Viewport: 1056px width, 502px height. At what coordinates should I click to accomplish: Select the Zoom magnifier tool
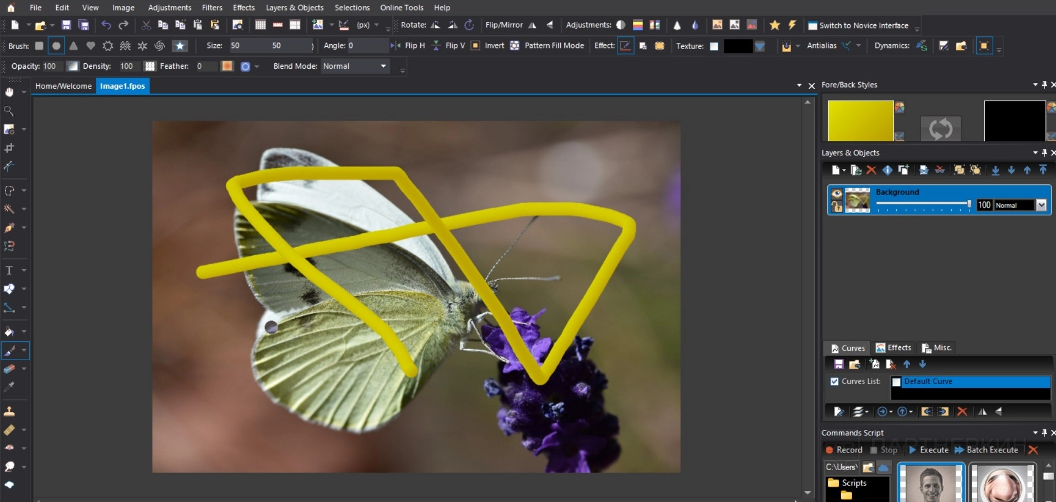tap(9, 111)
